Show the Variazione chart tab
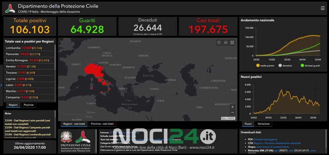This screenshot has width=329, height=155. pyautogui.click(x=264, y=124)
